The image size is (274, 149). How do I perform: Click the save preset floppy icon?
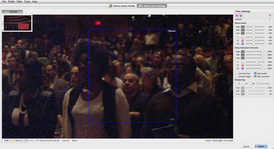coord(241,16)
